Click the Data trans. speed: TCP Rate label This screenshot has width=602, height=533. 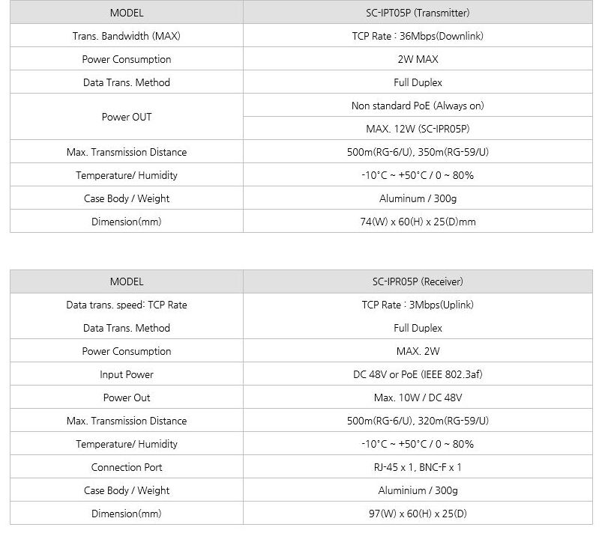click(127, 305)
